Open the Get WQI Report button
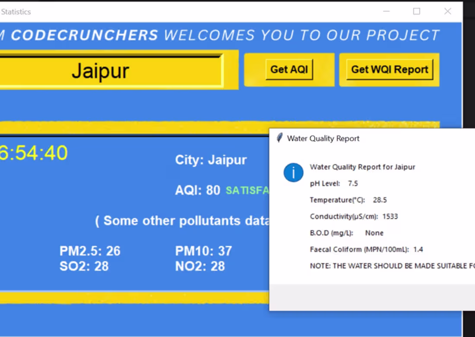This screenshot has width=475, height=337. click(x=389, y=69)
